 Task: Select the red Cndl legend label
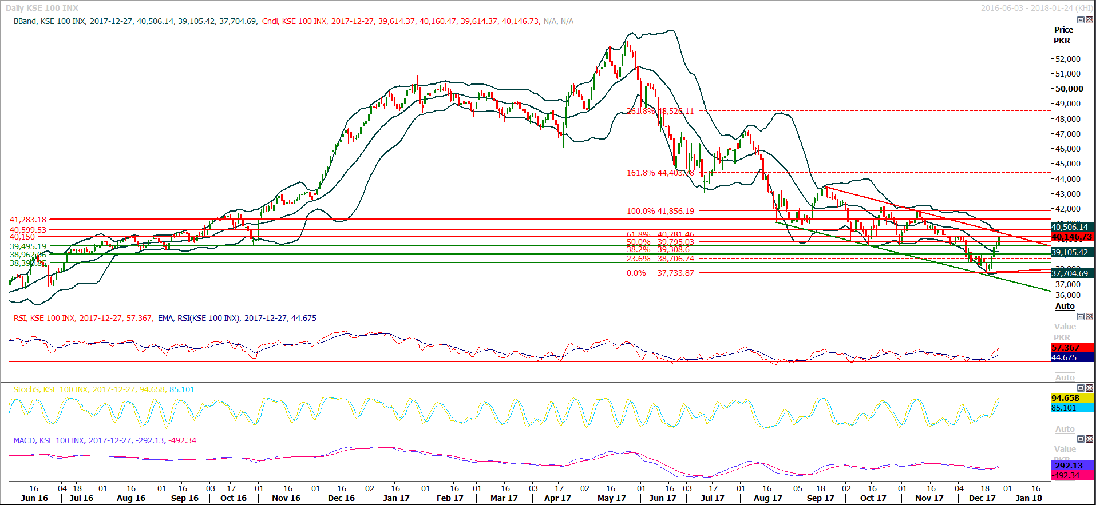(401, 21)
